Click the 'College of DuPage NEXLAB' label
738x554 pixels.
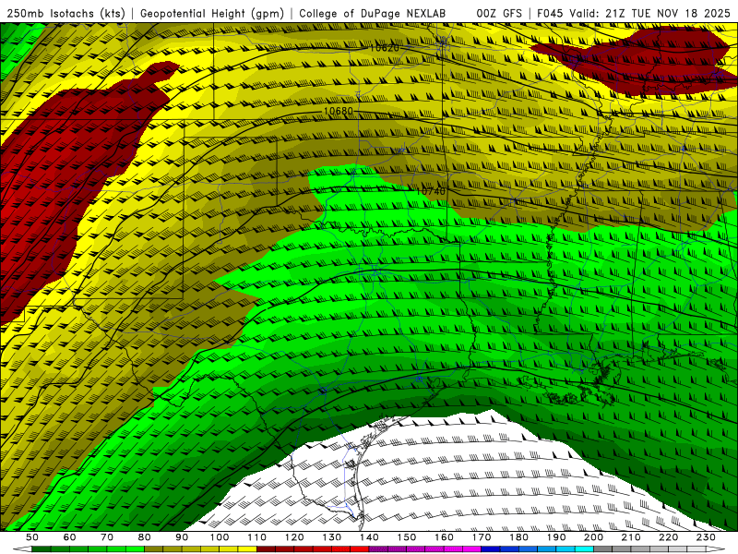click(x=373, y=13)
